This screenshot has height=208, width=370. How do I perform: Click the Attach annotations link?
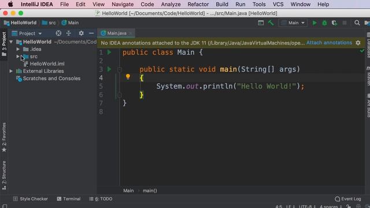[329, 43]
